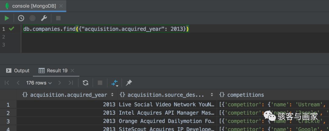
Task: Click competitions cell containing 'Ustream'
Action: [273, 104]
